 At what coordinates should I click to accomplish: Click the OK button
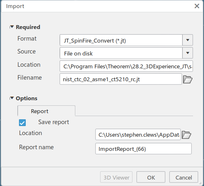tap(151, 177)
